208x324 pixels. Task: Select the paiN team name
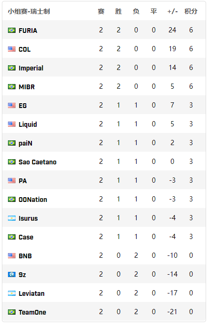tap(25, 143)
